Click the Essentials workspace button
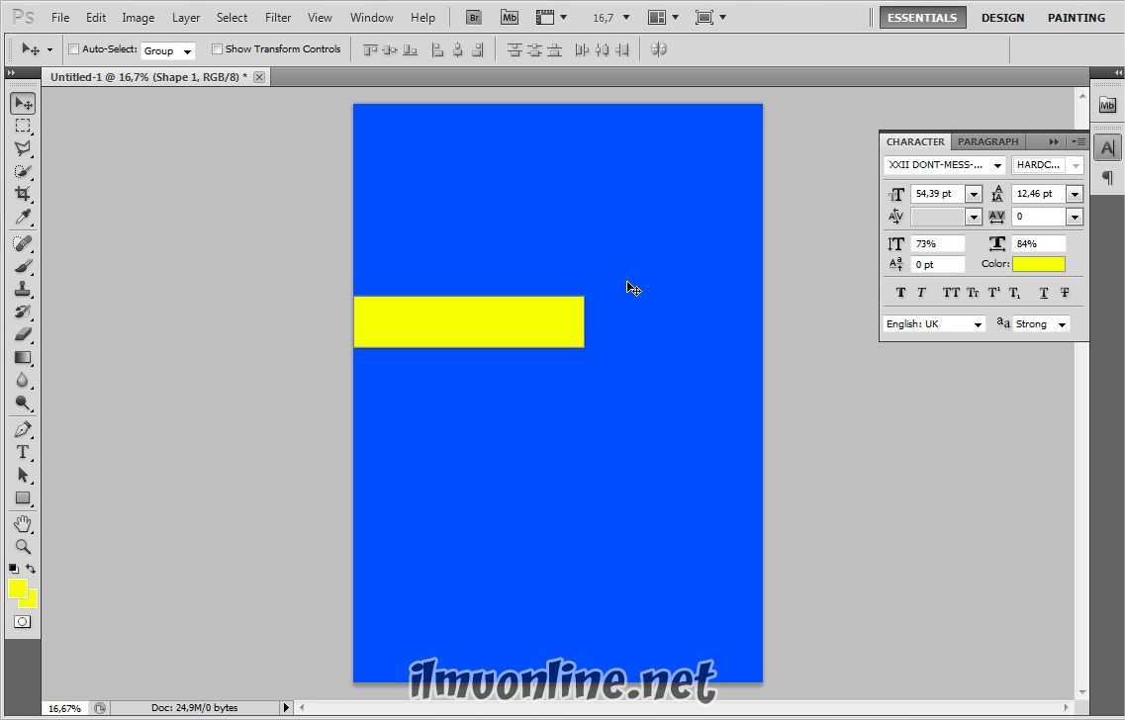 click(x=922, y=18)
